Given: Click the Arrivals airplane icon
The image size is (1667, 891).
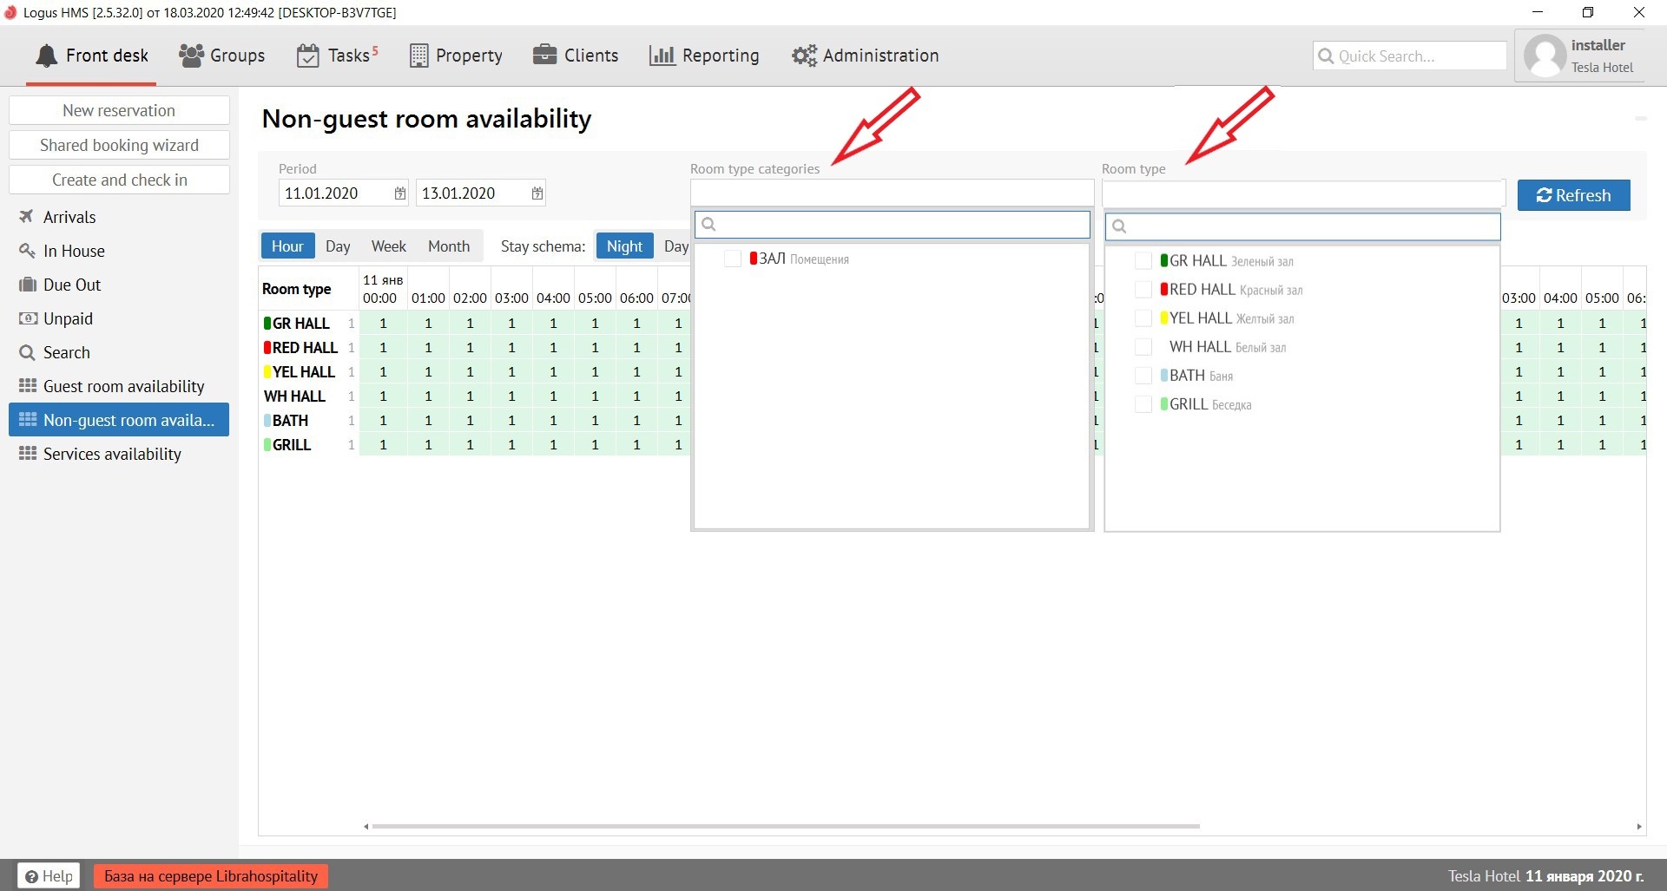Looking at the screenshot, I should (x=27, y=216).
